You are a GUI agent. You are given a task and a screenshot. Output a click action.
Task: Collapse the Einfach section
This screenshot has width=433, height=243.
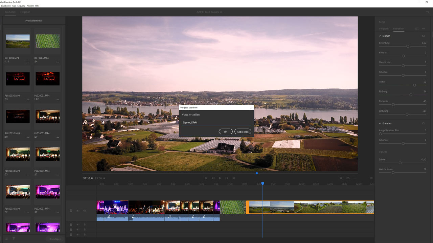380,36
